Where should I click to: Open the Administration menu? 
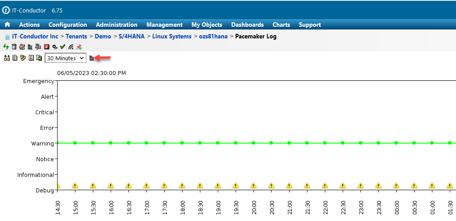pyautogui.click(x=116, y=25)
